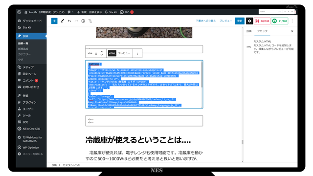The height and width of the screenshot is (176, 313).
Task: Move block with up-down arrows
Action: point(102,53)
